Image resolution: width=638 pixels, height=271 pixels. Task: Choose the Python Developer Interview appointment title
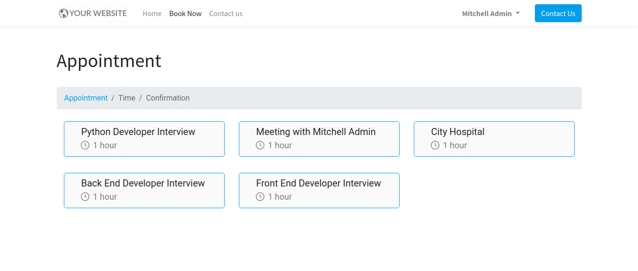[138, 132]
